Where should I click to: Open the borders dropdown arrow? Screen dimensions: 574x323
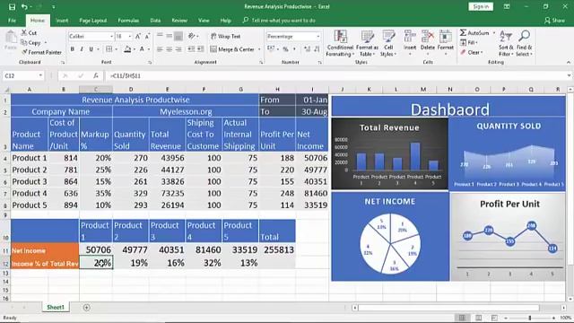point(116,49)
